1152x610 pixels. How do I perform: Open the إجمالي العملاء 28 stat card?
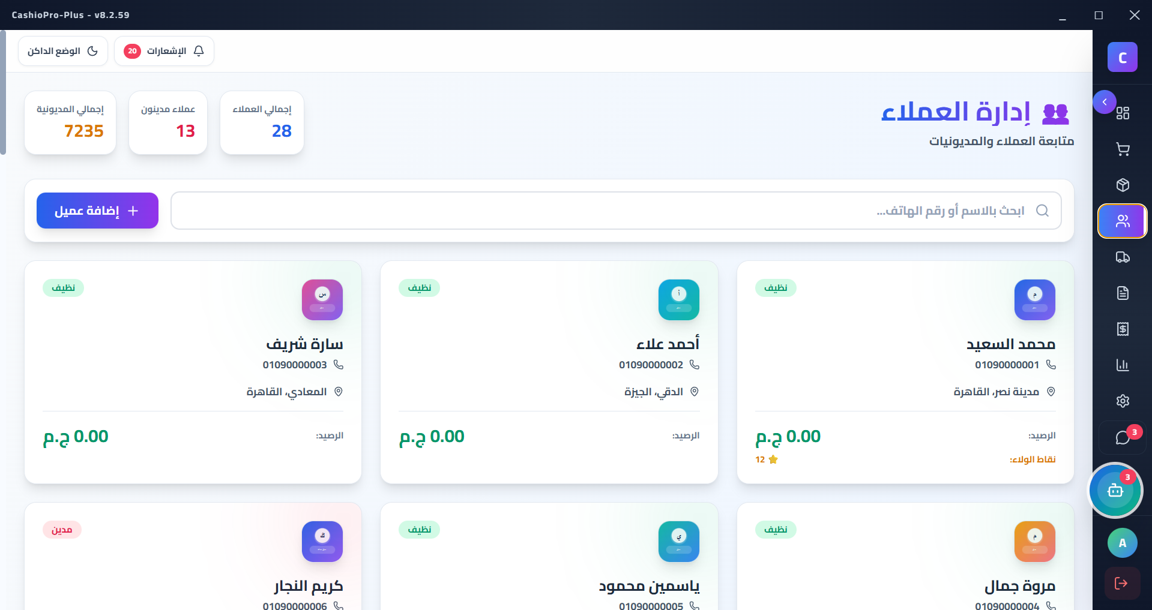pyautogui.click(x=262, y=122)
